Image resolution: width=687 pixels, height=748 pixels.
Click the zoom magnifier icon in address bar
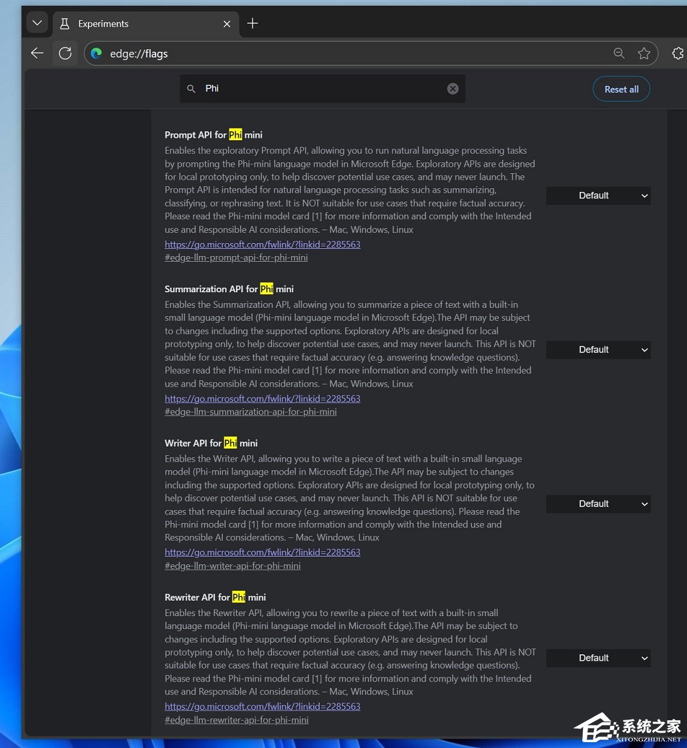[x=619, y=54]
